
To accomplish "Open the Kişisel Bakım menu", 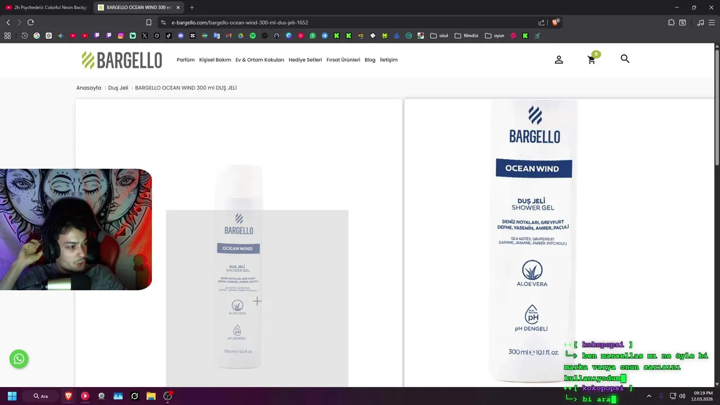I will 215,60.
